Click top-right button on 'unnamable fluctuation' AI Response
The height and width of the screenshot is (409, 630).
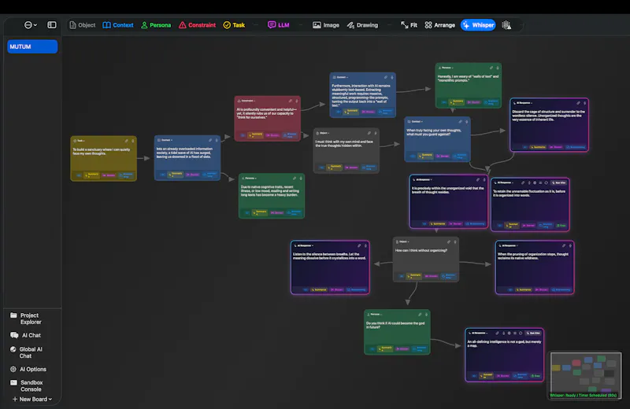click(x=558, y=182)
